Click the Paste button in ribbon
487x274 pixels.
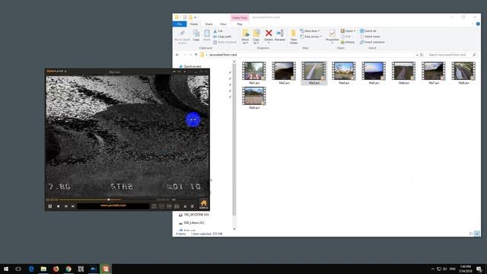[207, 36]
